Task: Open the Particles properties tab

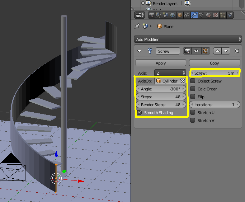Action: pyautogui.click(x=223, y=15)
